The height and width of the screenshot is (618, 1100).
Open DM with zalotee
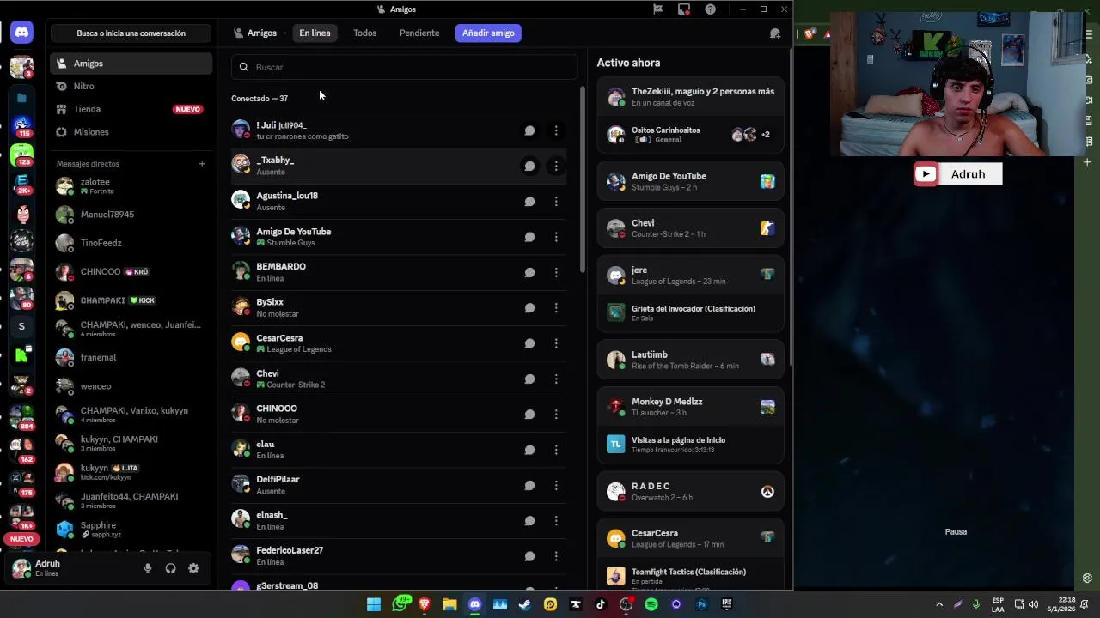pos(131,185)
